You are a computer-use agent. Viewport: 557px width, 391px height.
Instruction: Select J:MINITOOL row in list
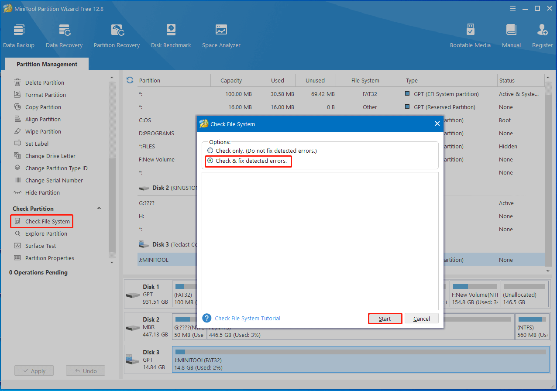coord(341,260)
